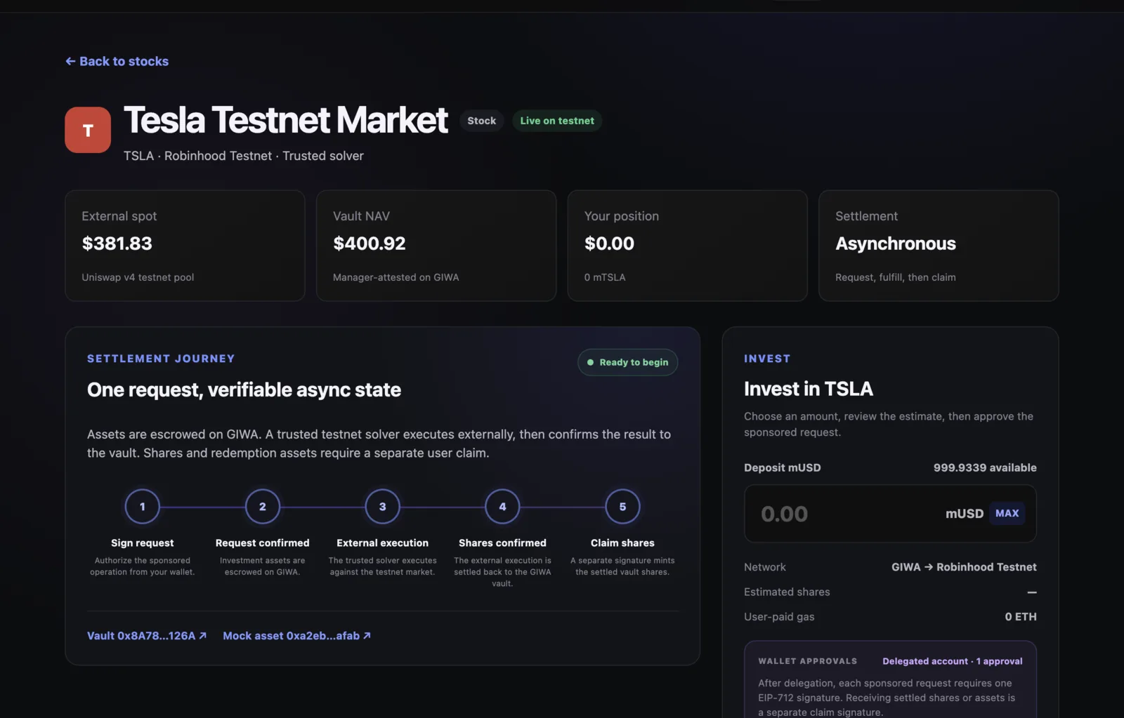Click the red Tesla T logo icon
The width and height of the screenshot is (1124, 718).
[88, 130]
